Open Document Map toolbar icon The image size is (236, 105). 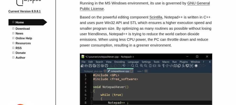[x=175, y=66]
